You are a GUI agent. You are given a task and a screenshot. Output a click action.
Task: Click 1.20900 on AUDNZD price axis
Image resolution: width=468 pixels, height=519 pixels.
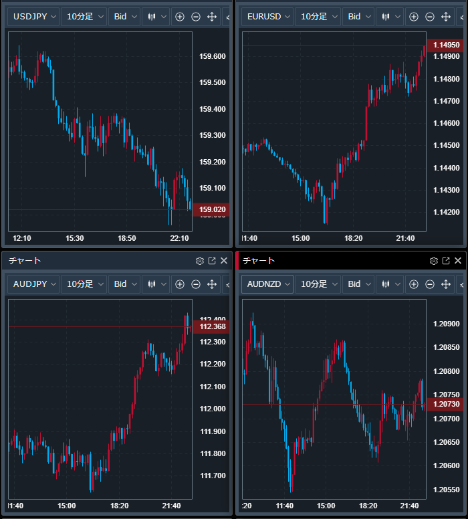[x=446, y=324]
